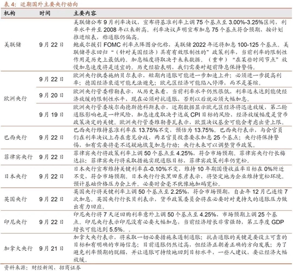Click the line starting '巴西央行维持基准利率在 13.75%'
Screen dimensions: 293x271
point(178,130)
